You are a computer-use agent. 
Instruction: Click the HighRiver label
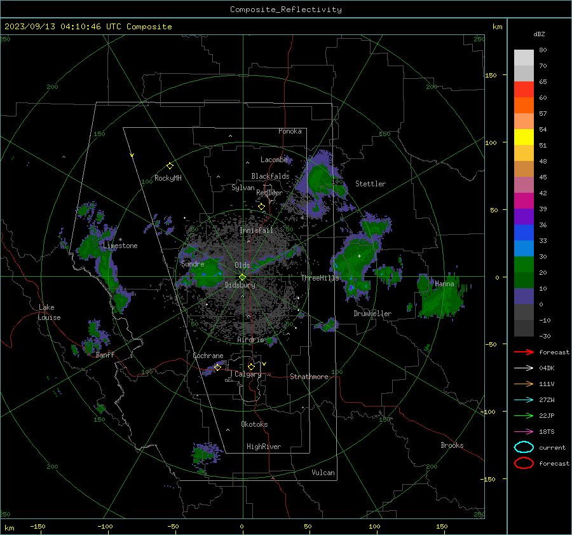264,447
